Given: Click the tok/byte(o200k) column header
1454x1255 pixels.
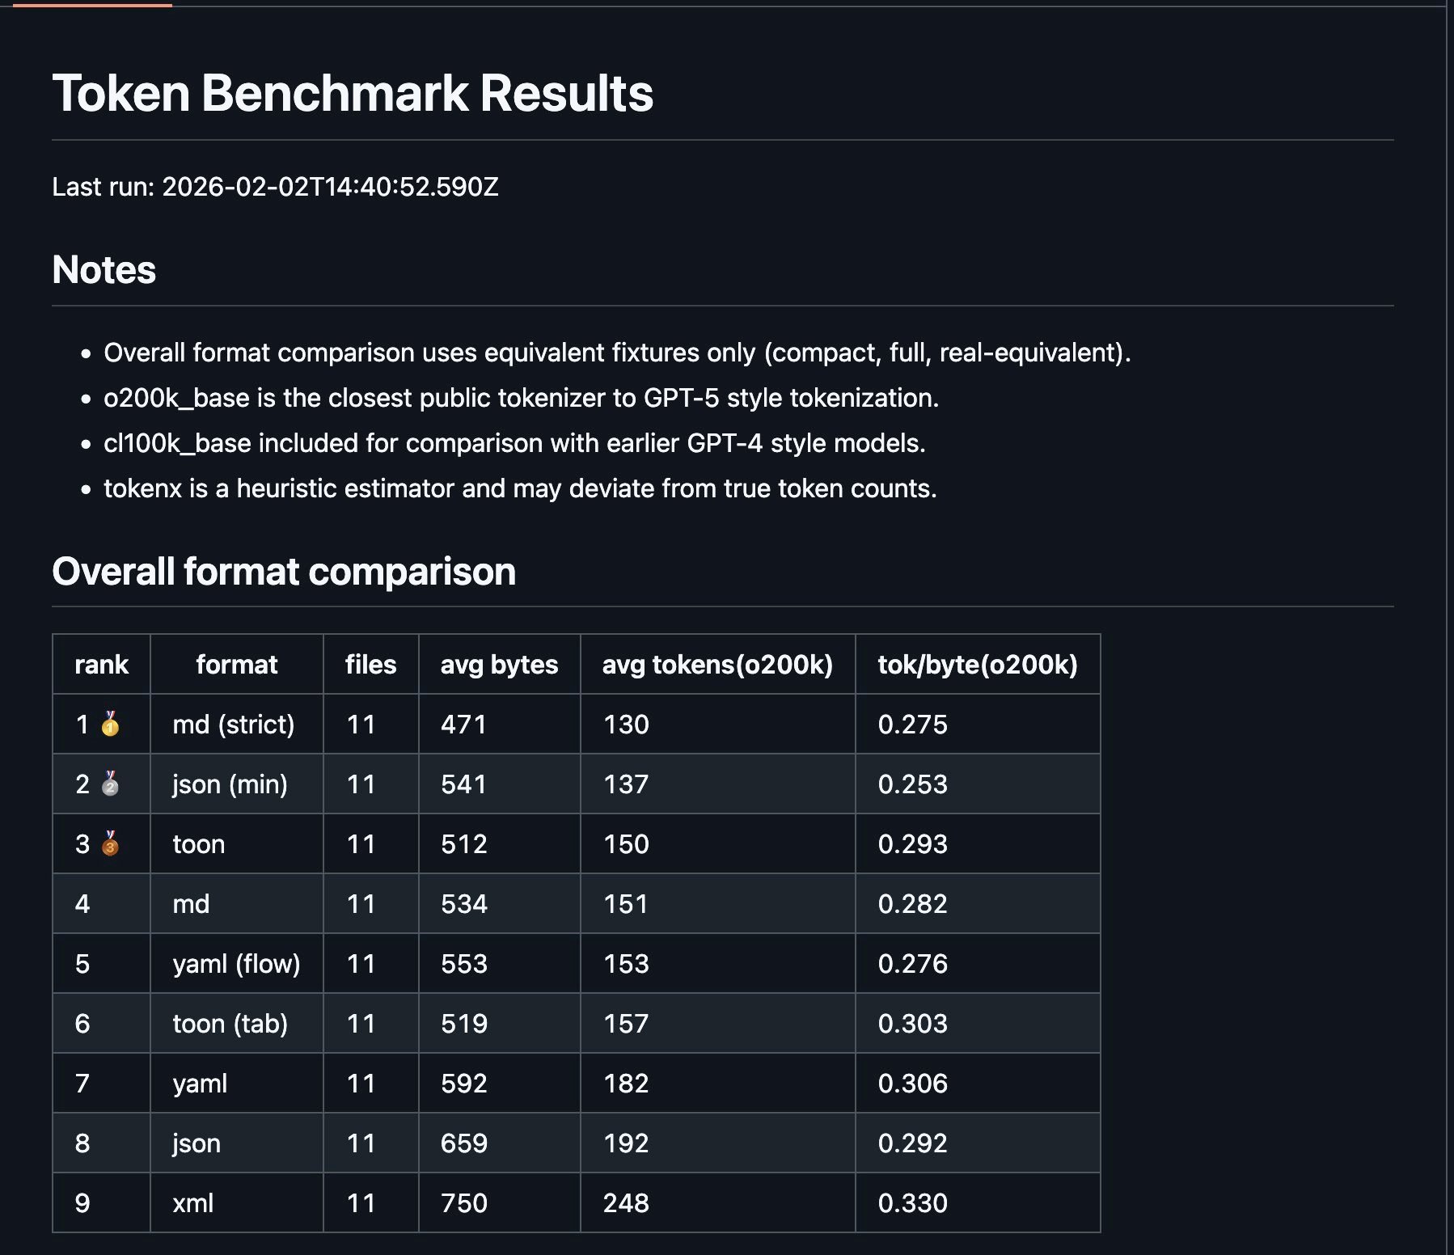Looking at the screenshot, I should [x=977, y=664].
